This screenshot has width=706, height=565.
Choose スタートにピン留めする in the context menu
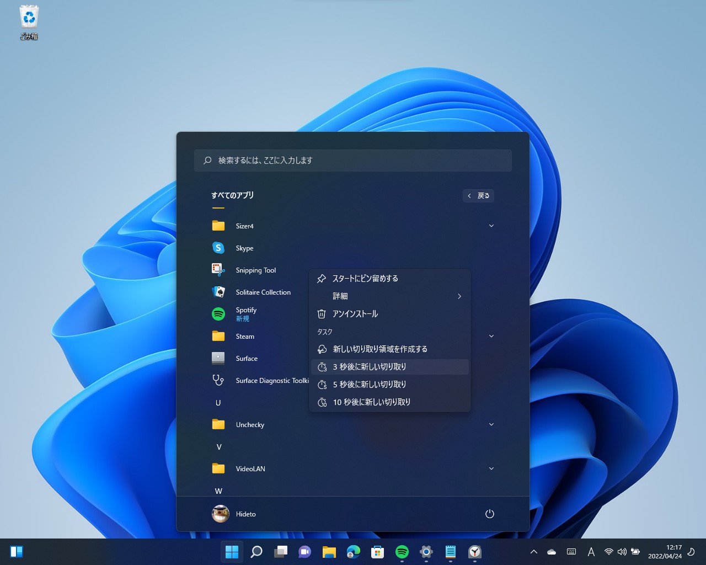tap(390, 279)
